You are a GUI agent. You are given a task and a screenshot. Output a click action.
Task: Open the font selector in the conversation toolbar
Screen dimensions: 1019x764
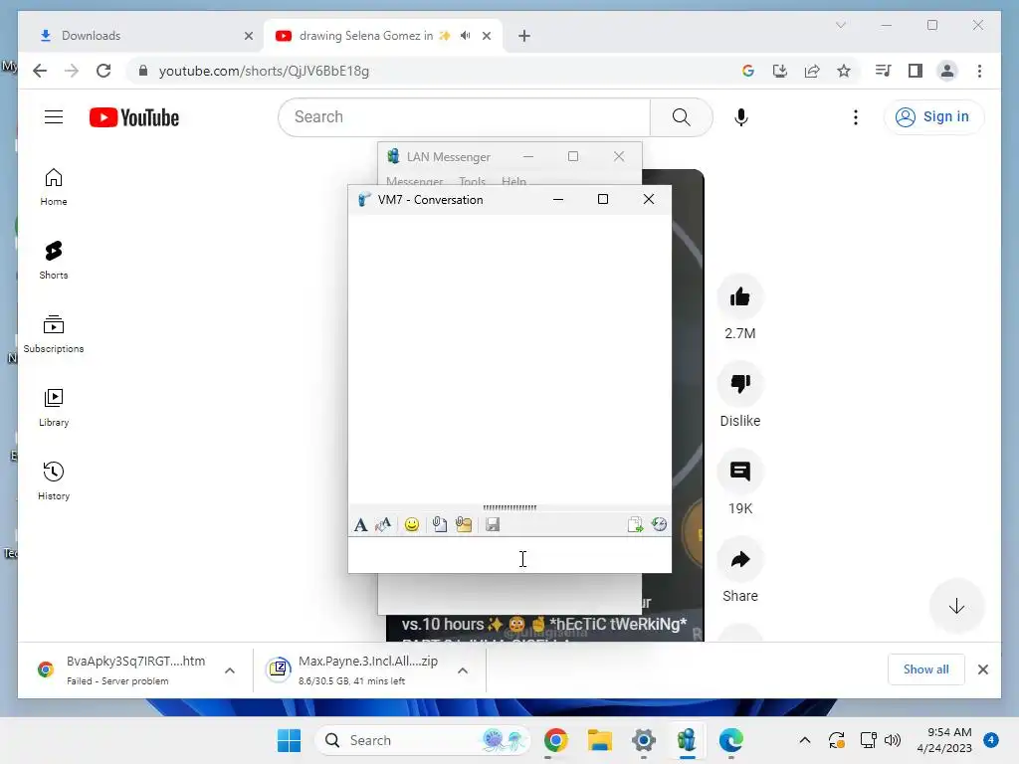pos(360,525)
